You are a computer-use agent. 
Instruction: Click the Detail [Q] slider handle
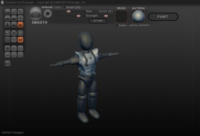106,16
